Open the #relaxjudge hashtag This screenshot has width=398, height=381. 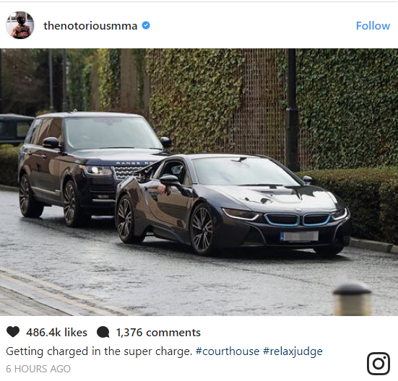coord(293,351)
